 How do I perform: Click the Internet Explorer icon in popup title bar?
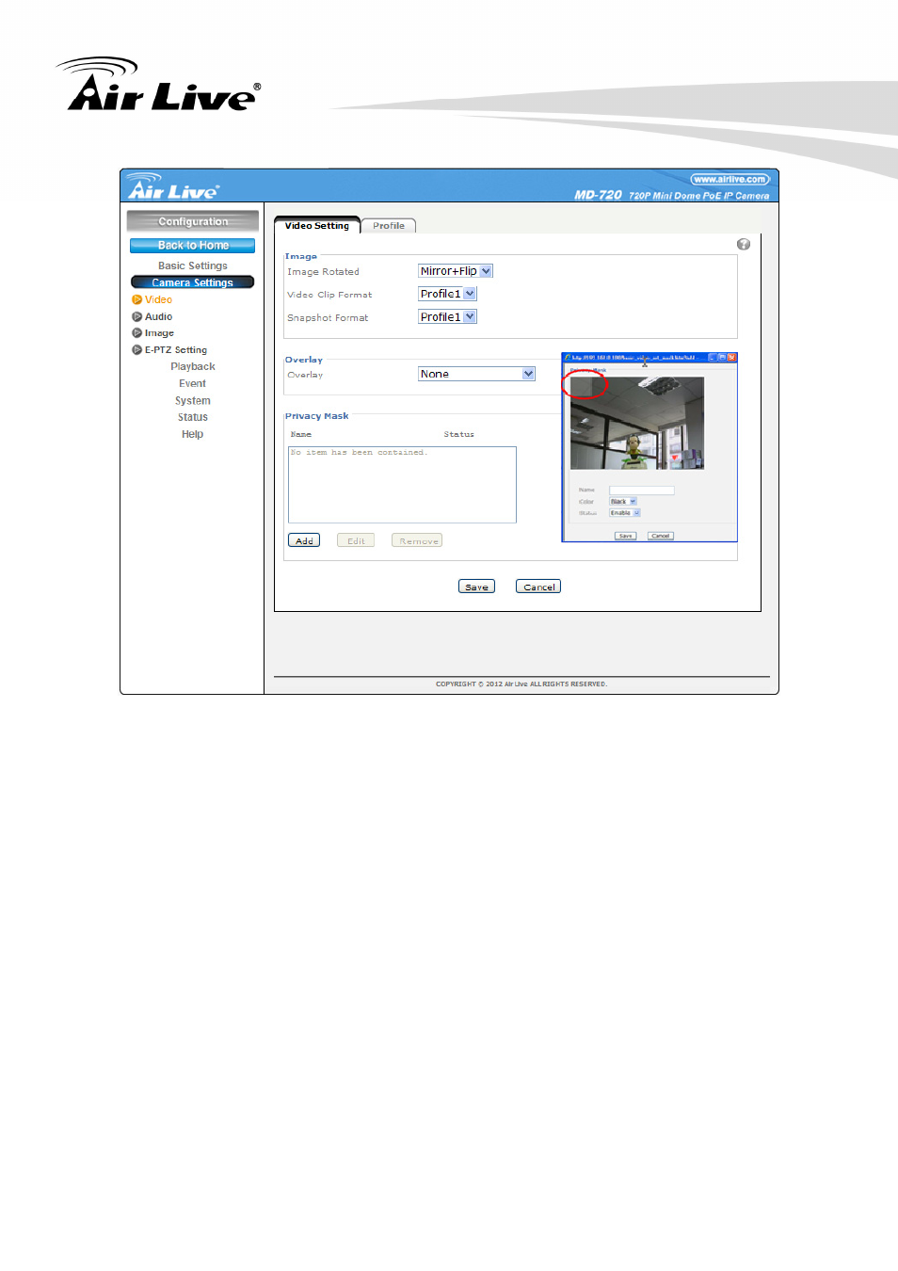pyautogui.click(x=568, y=358)
